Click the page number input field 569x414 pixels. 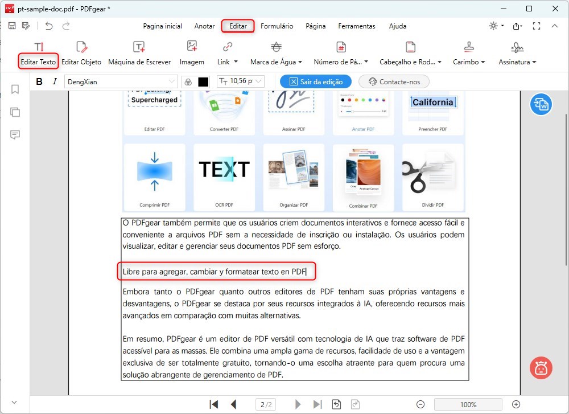pyautogui.click(x=265, y=404)
